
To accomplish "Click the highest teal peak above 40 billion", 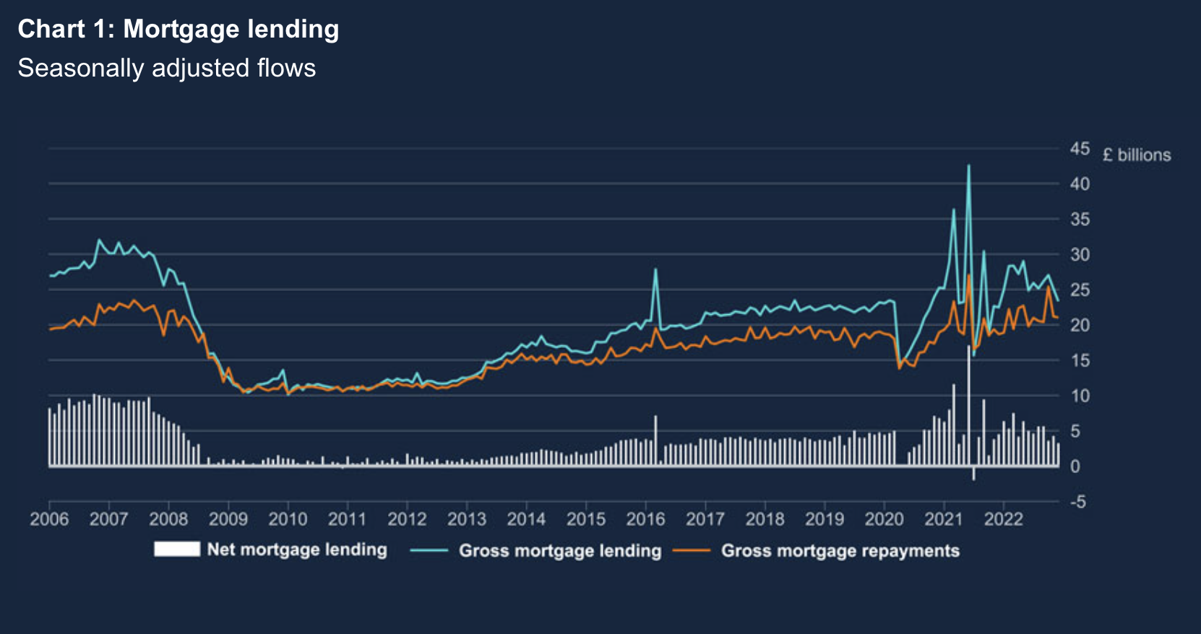I will (968, 167).
